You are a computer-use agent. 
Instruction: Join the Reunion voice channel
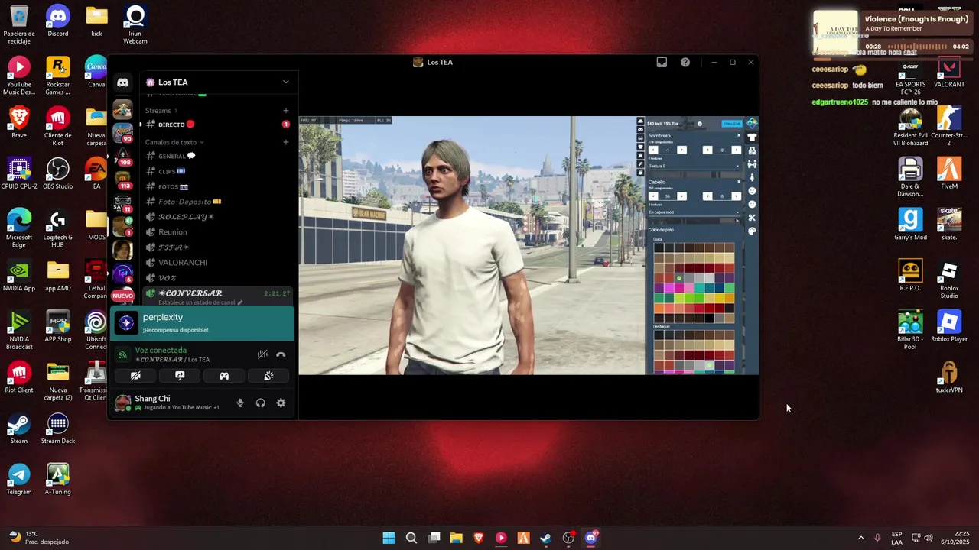click(x=217, y=232)
